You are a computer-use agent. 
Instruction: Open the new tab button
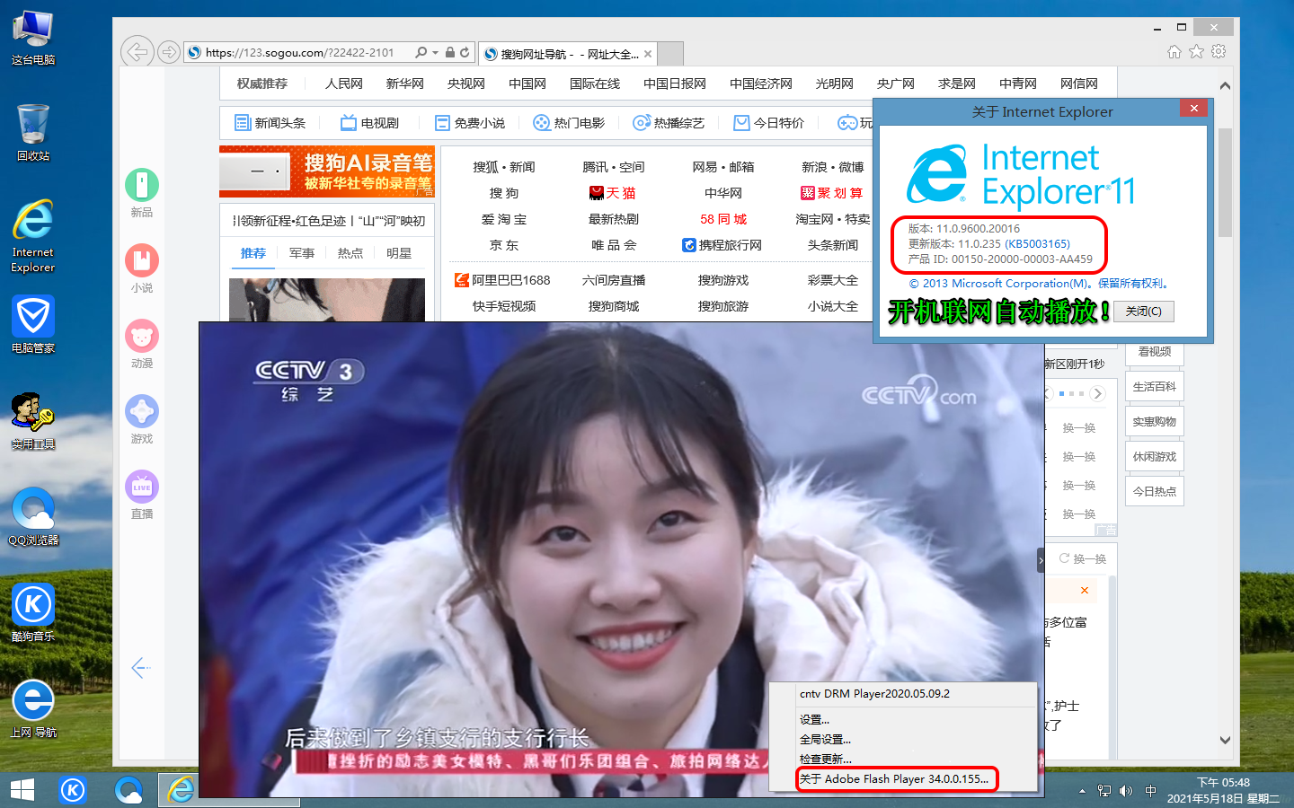(671, 54)
